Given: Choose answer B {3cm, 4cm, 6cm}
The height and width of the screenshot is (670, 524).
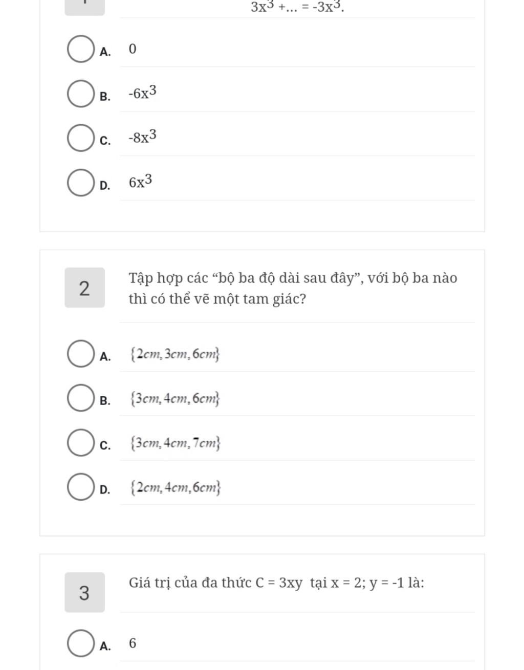Looking at the screenshot, I should (x=80, y=398).
